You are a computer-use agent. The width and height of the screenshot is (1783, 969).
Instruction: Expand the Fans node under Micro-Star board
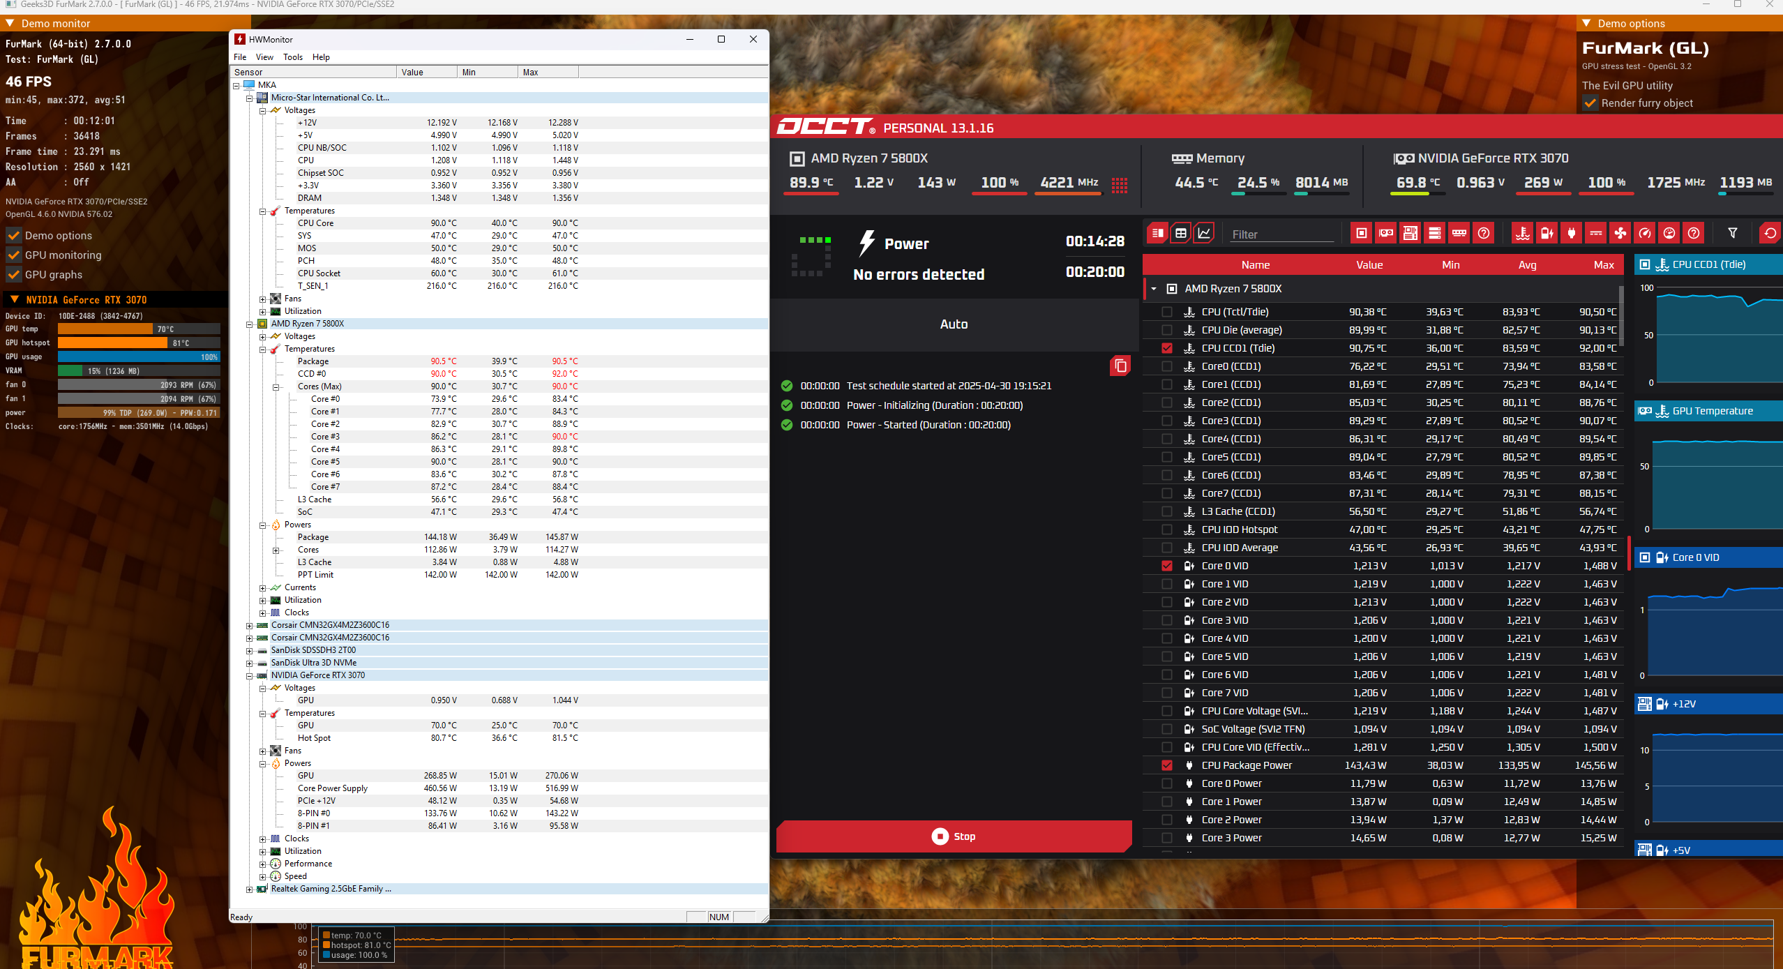[263, 299]
